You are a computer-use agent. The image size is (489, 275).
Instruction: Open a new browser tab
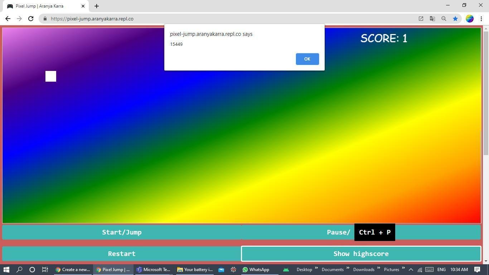[x=97, y=6]
